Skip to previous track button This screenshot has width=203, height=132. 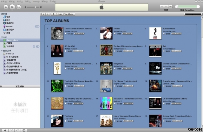[6, 7]
